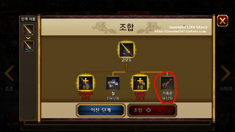The height and width of the screenshot is (132, 235).
Task: Click the 청동끈 (0/1) red label
Action: tap(140, 96)
